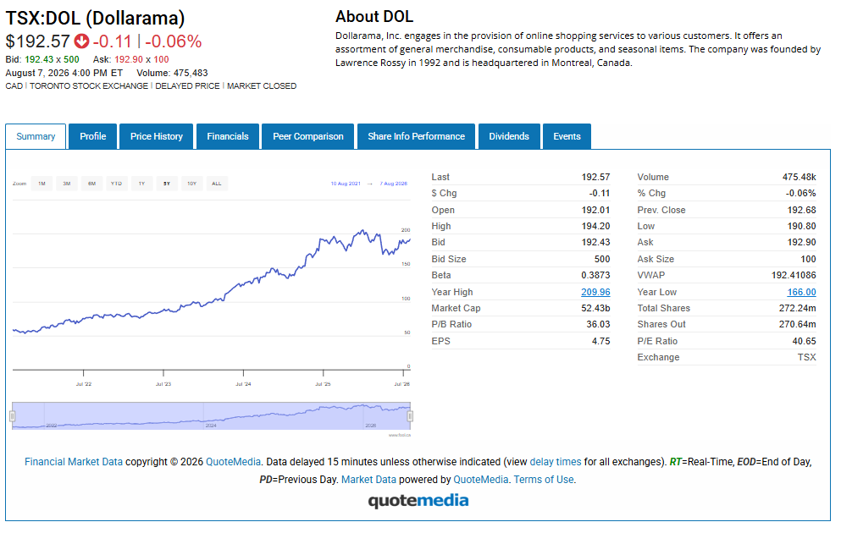Switch to the Events tab
Image resolution: width=841 pixels, height=533 pixels.
[x=567, y=136]
